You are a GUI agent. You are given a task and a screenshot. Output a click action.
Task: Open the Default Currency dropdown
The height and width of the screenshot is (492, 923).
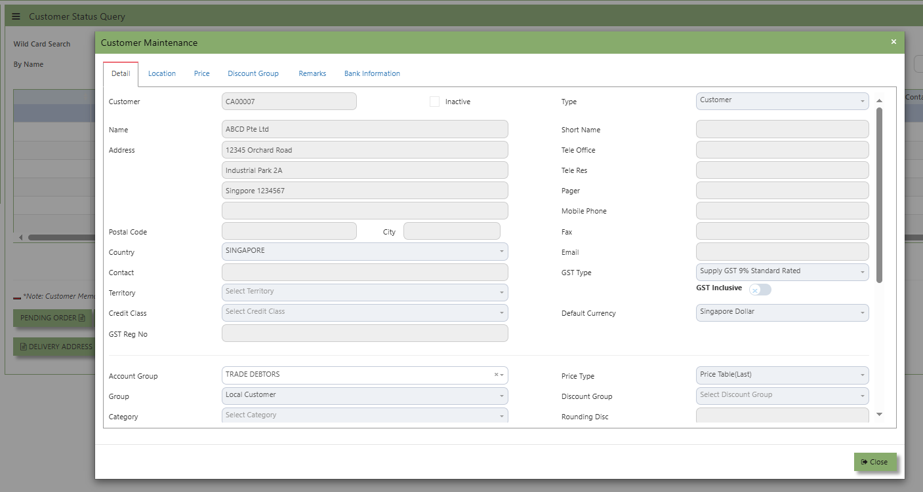pyautogui.click(x=782, y=312)
